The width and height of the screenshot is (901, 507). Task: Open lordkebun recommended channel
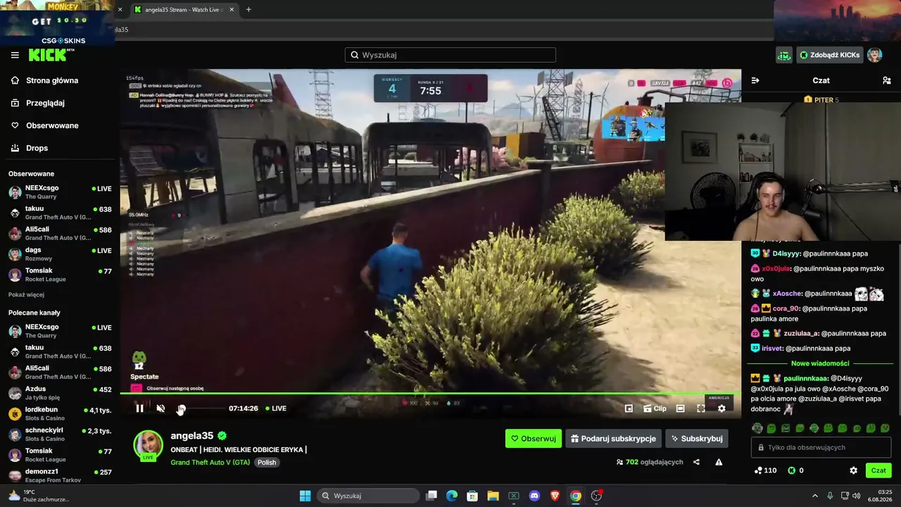(60, 413)
